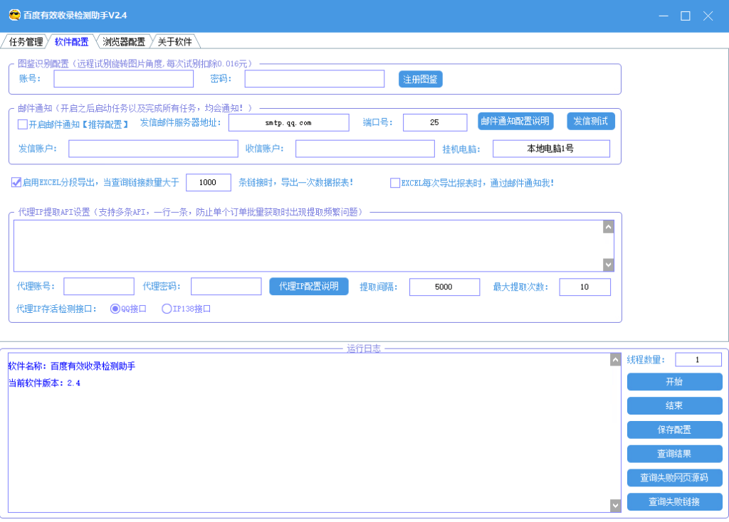This screenshot has height=522, width=729.
Task: Click run log scrollbar down arrow
Action: (x=615, y=505)
